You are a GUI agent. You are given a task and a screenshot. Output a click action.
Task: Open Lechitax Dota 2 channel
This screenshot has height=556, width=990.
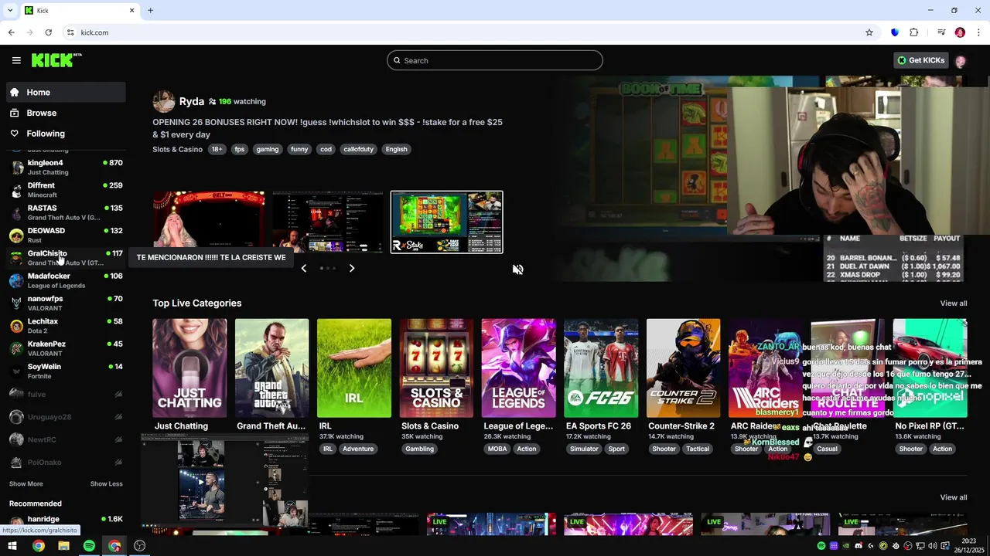(66, 326)
